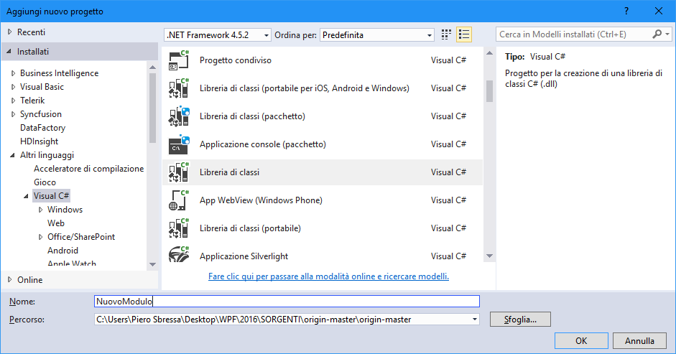Click the Libreria di classi (portabile) icon

[178, 228]
